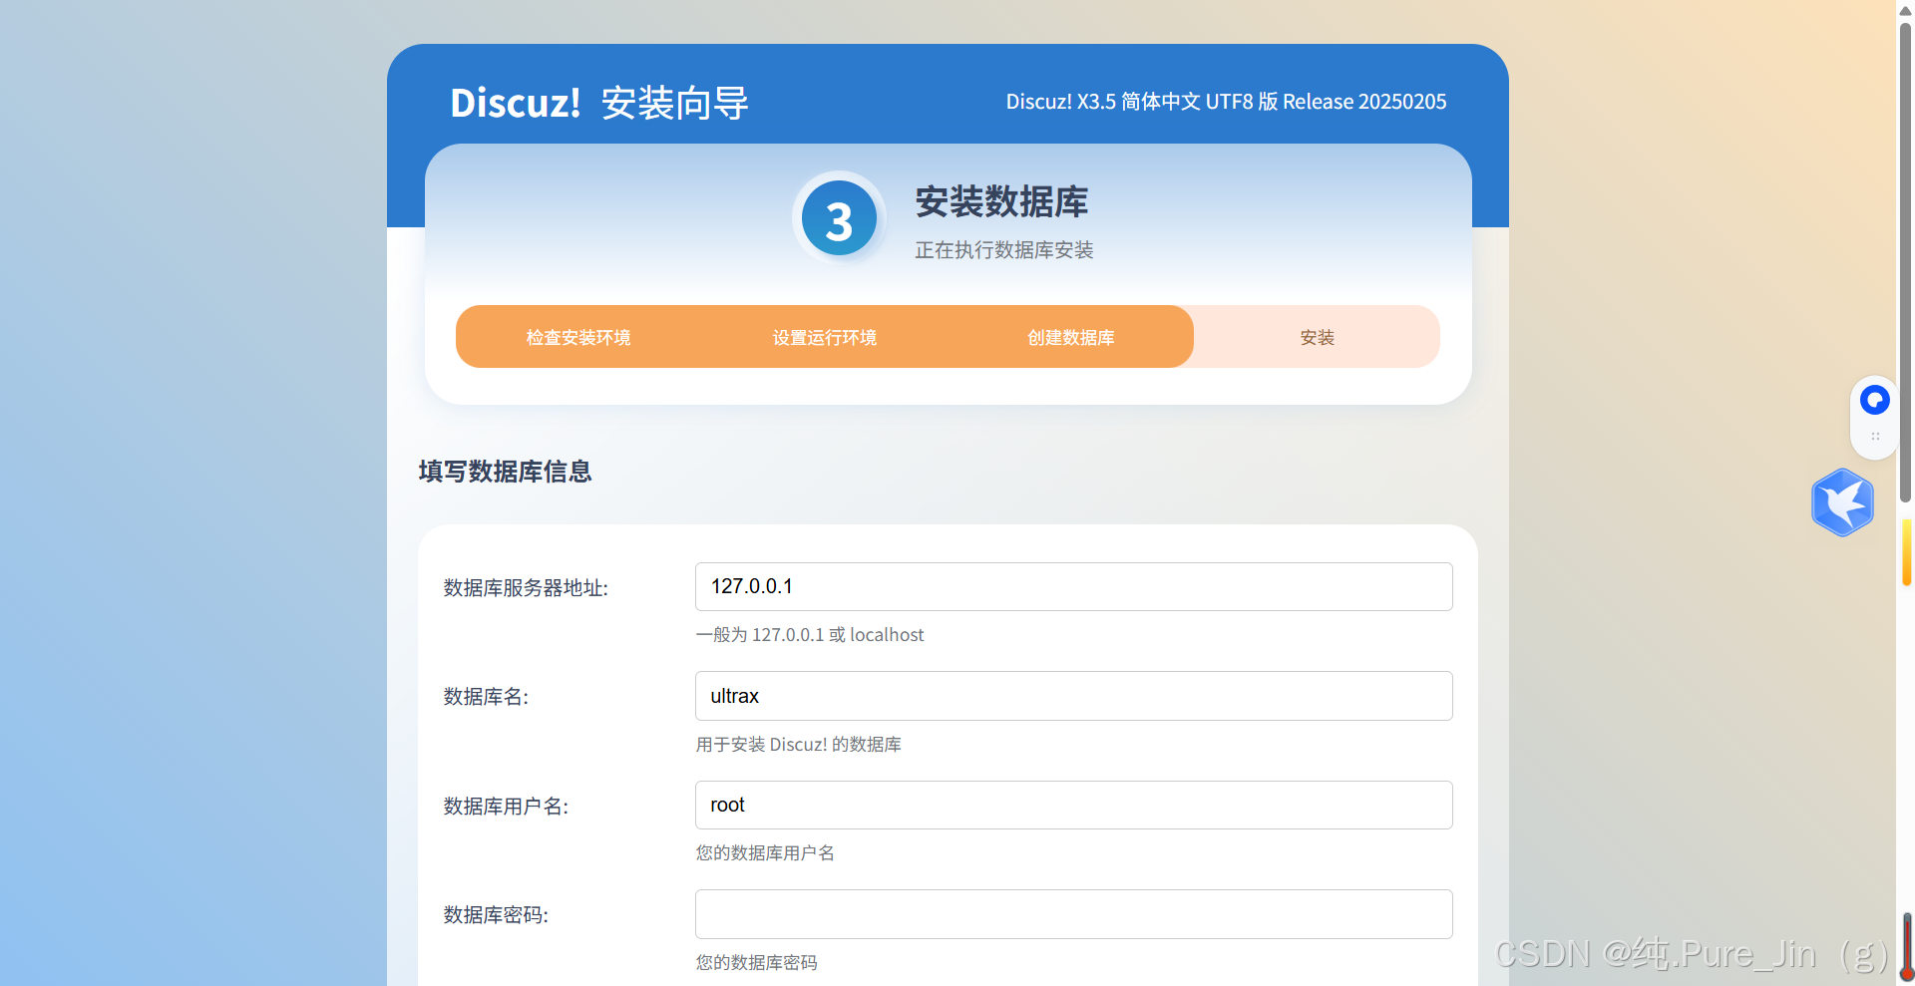Select the 设置运行环境 step
1915x986 pixels.
(x=825, y=337)
